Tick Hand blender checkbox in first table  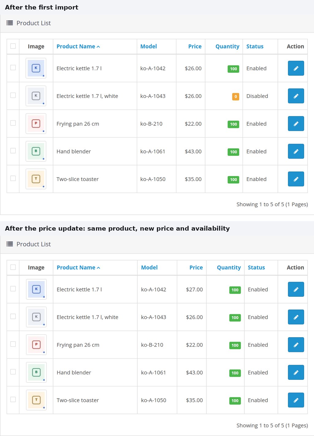pos(13,150)
